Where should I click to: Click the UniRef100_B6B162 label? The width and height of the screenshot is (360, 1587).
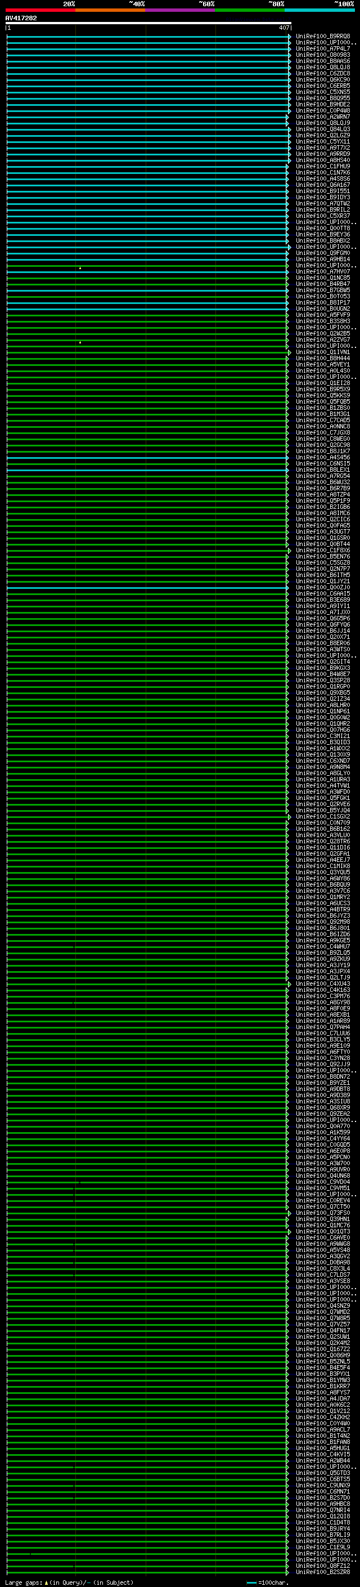(x=323, y=829)
